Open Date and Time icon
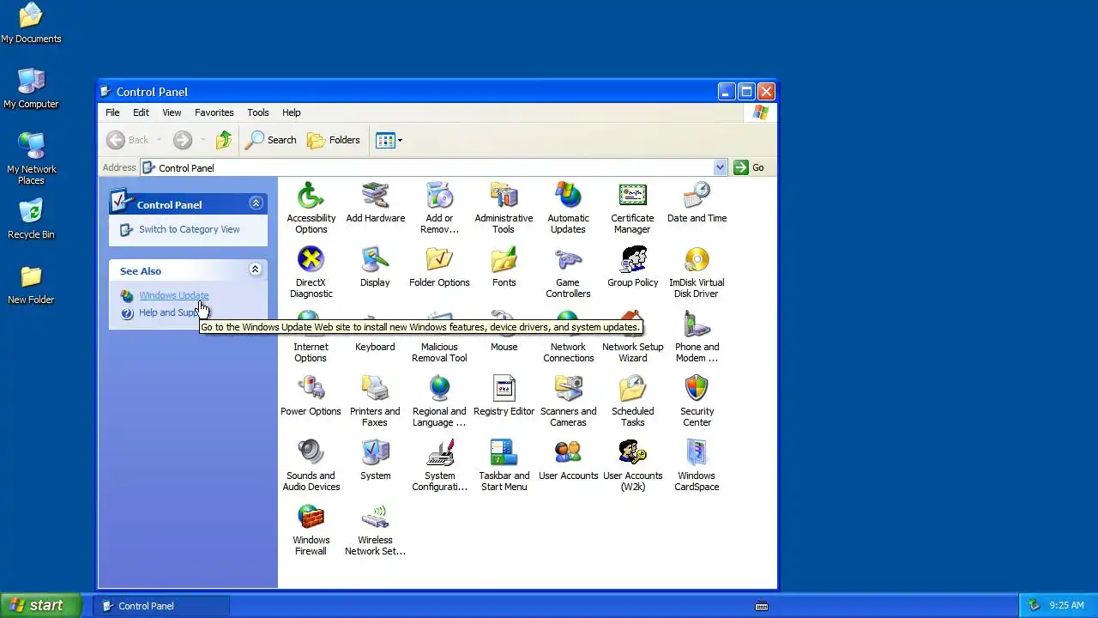Screen dimensions: 1098x618 697,195
